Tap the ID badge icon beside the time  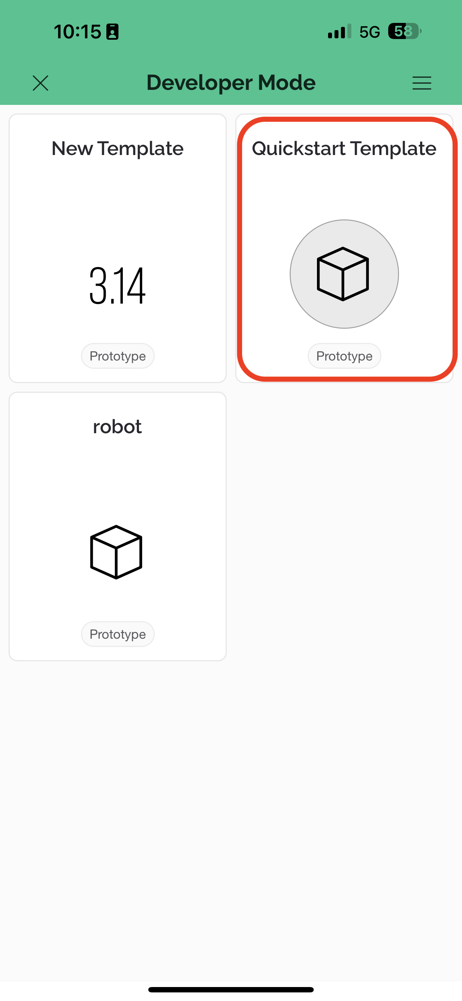click(x=113, y=32)
